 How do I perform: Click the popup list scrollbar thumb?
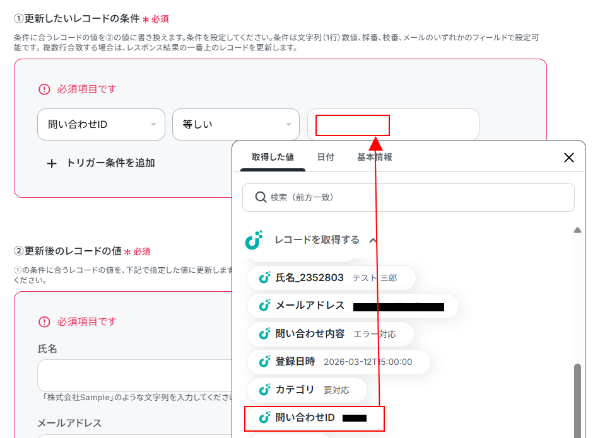click(577, 401)
